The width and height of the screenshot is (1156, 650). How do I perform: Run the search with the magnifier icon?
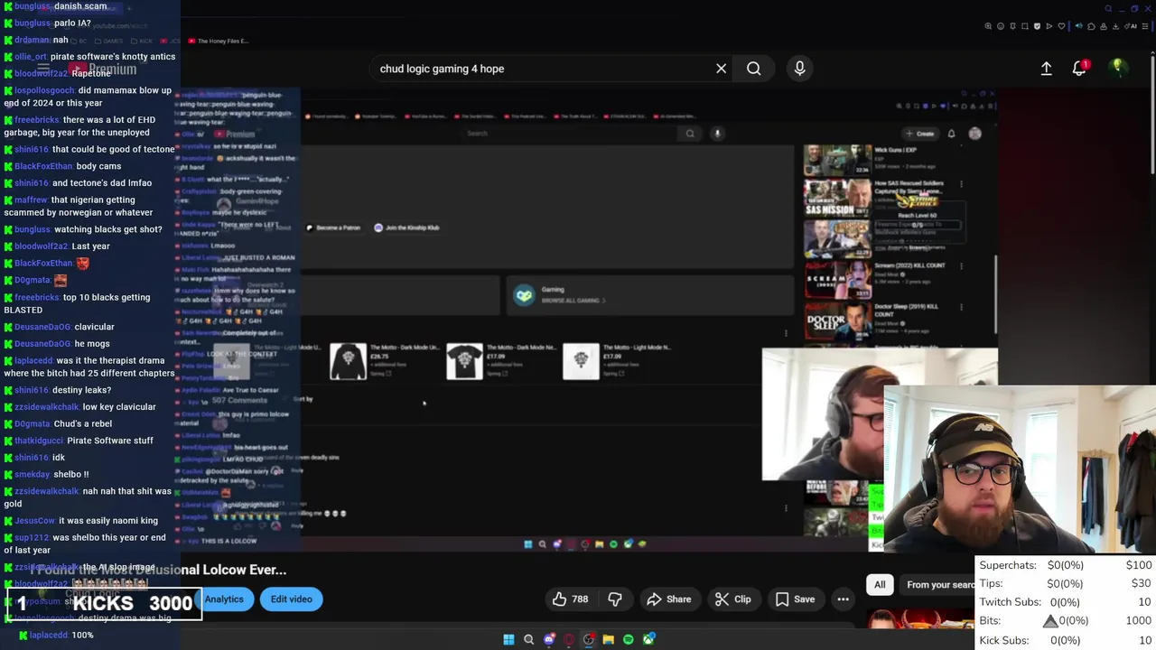point(753,69)
